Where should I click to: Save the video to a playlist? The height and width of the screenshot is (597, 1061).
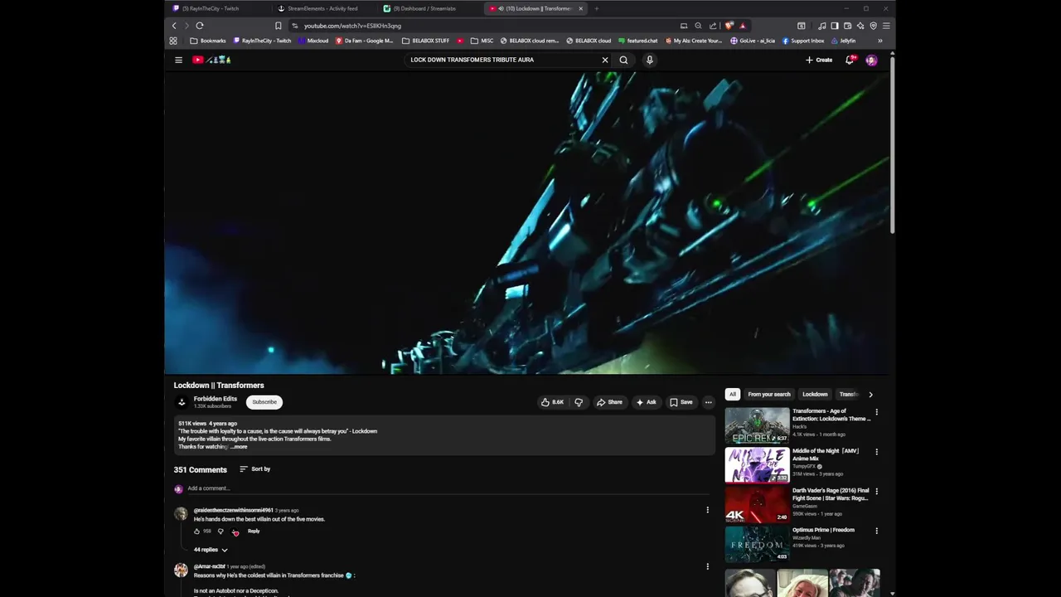(681, 402)
